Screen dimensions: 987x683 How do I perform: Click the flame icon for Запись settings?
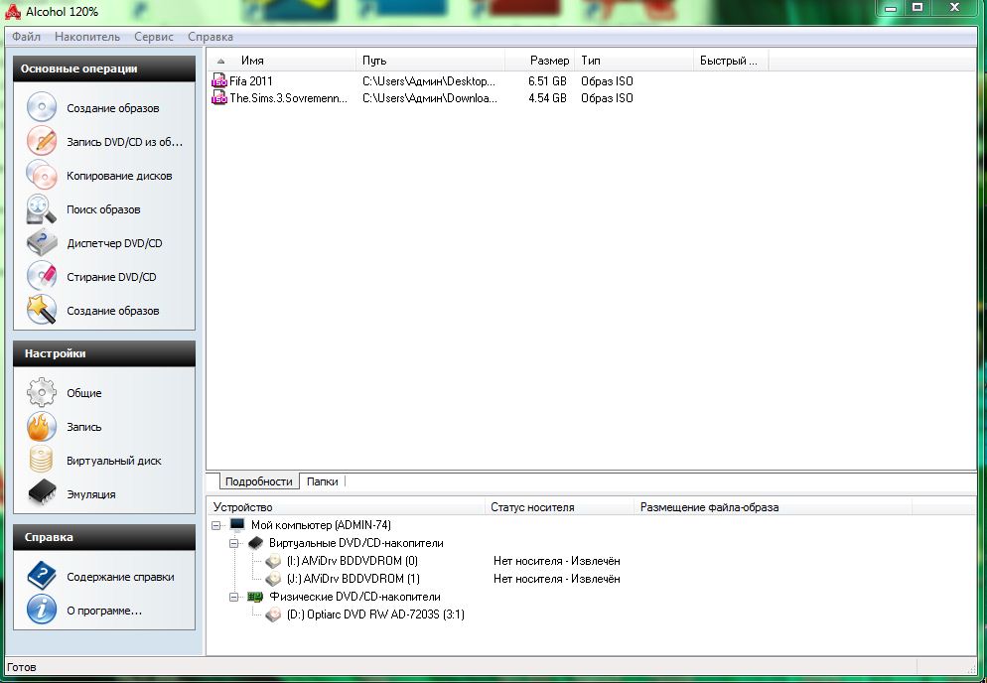click(x=42, y=426)
